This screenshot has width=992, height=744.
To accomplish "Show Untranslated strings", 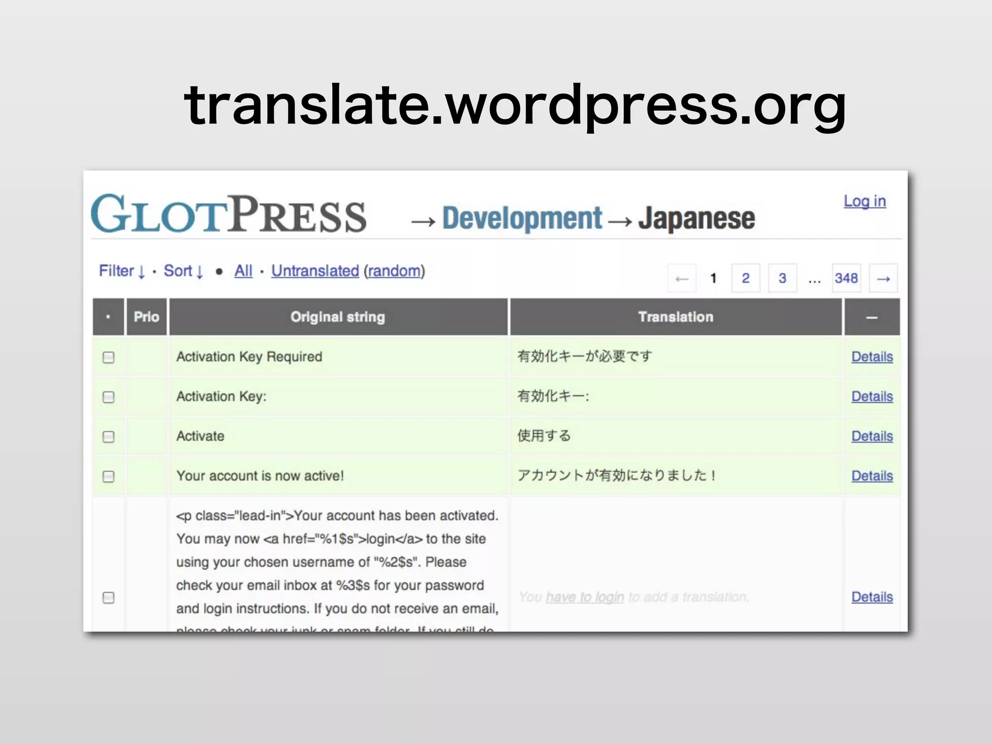I will pos(315,271).
